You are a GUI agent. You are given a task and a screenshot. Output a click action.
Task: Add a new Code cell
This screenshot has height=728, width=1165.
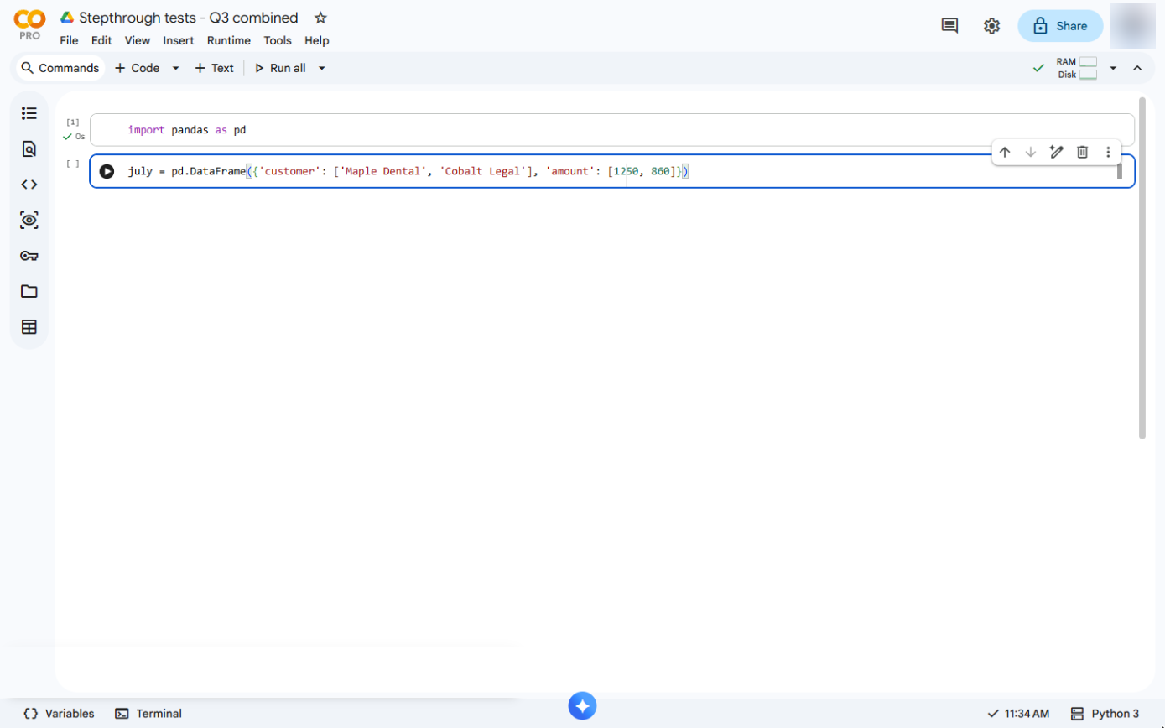tap(137, 68)
